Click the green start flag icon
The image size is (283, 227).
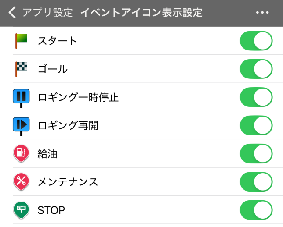click(x=21, y=40)
